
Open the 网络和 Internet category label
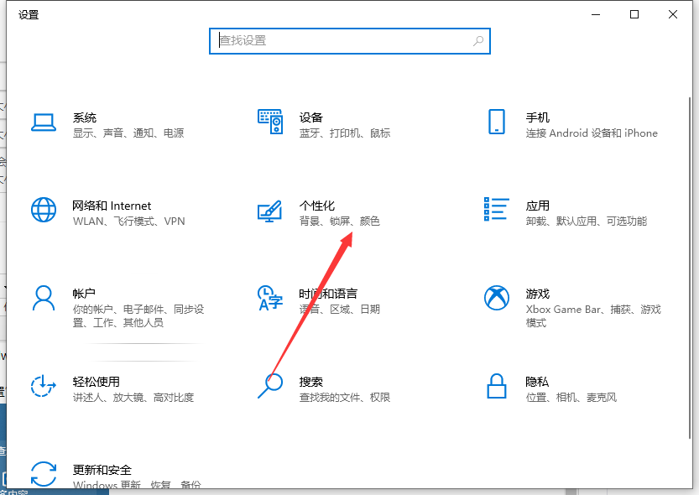click(112, 206)
